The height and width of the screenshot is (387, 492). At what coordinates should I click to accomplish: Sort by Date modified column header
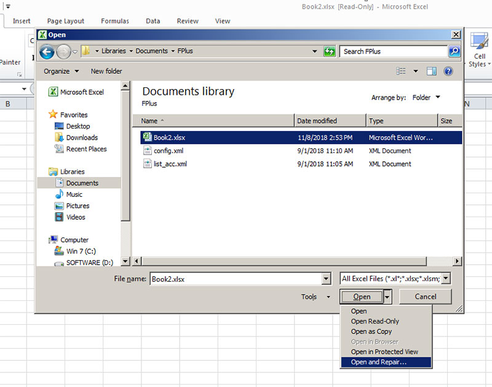point(330,121)
